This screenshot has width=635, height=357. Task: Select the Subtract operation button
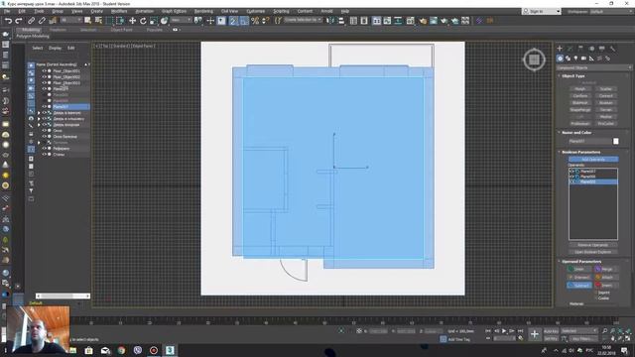tap(579, 286)
